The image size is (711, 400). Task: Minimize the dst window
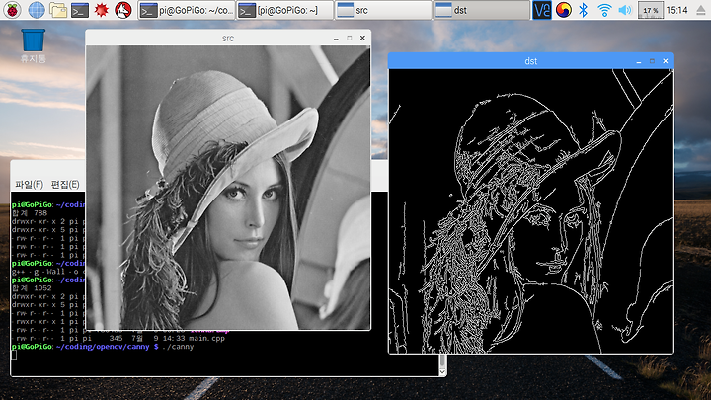coord(639,61)
